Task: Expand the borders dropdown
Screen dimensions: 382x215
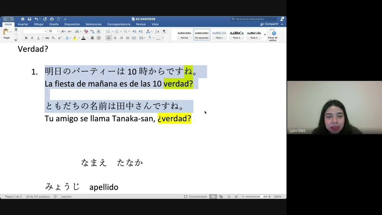Action: pos(162,38)
